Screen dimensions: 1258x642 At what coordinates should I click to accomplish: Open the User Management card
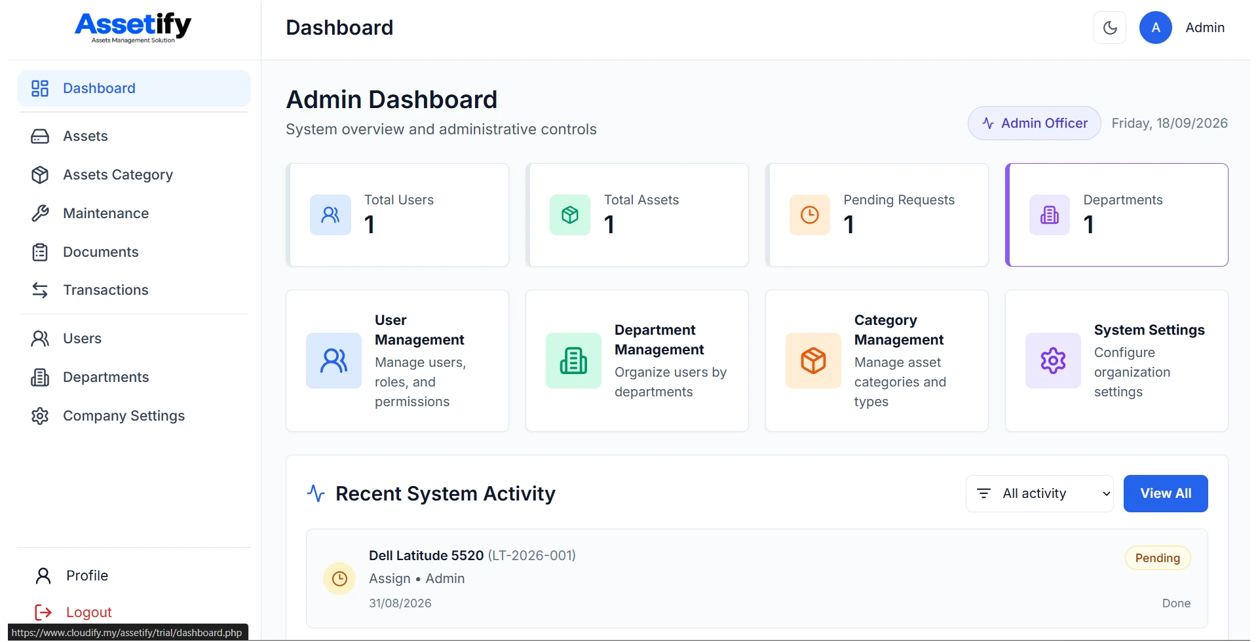(x=398, y=361)
